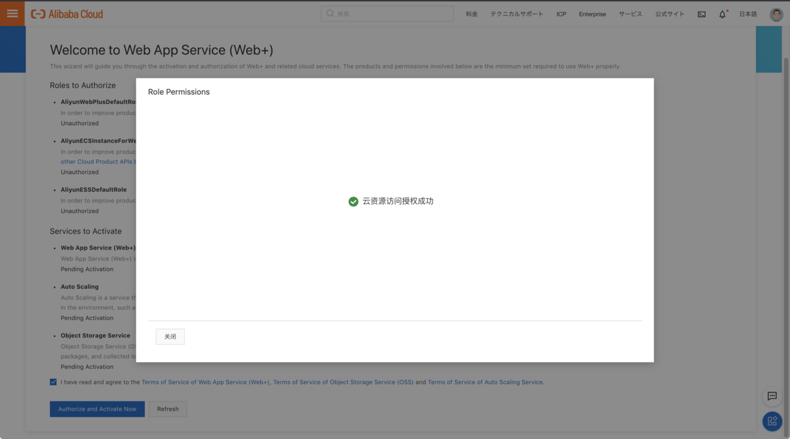790x439 pixels.
Task: Click Authorize and Activate Now
Action: 97,409
